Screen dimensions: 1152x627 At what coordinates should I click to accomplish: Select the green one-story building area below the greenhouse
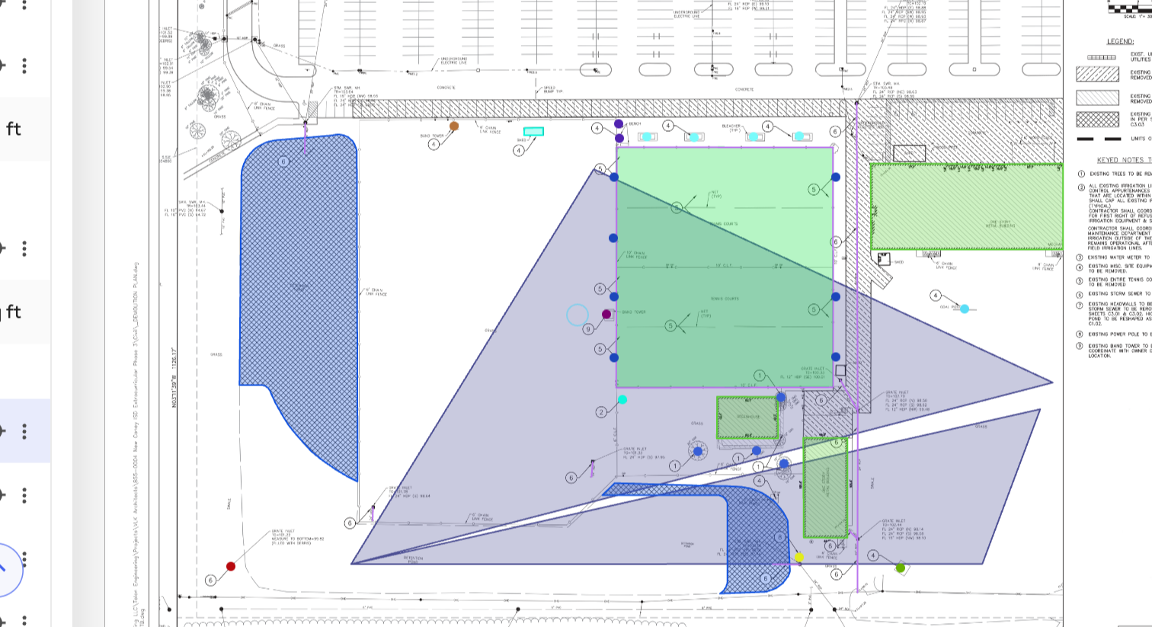826,488
